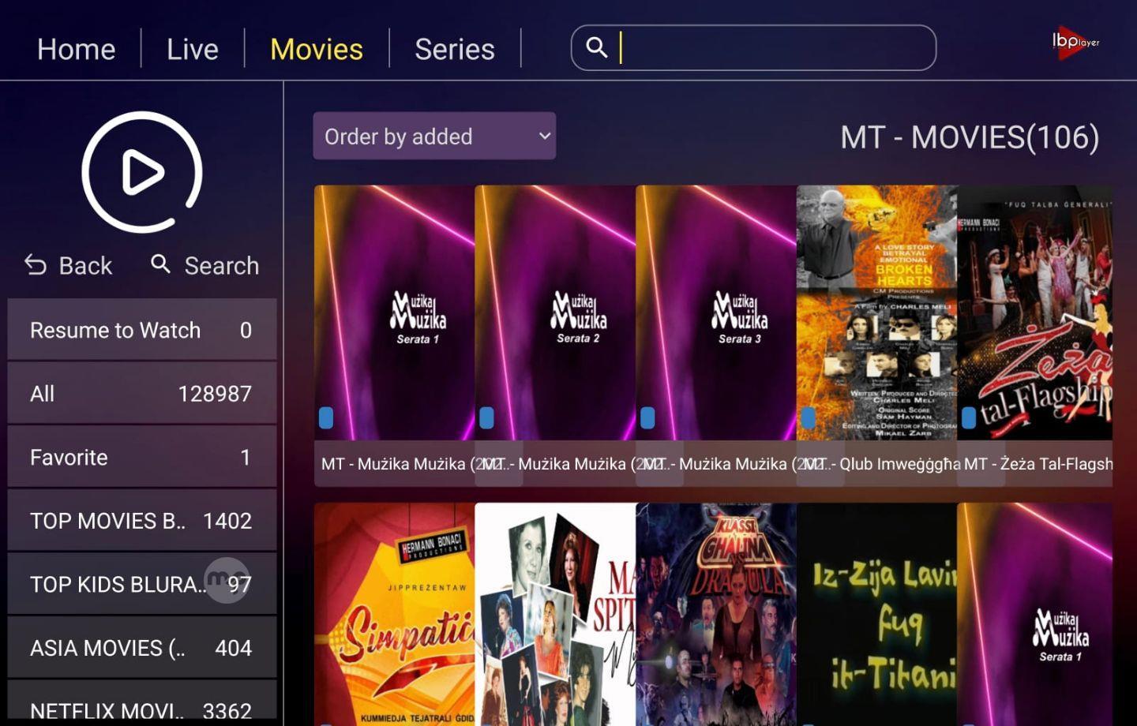
Task: Click the magnifier icon in the search bar
Action: tap(597, 47)
